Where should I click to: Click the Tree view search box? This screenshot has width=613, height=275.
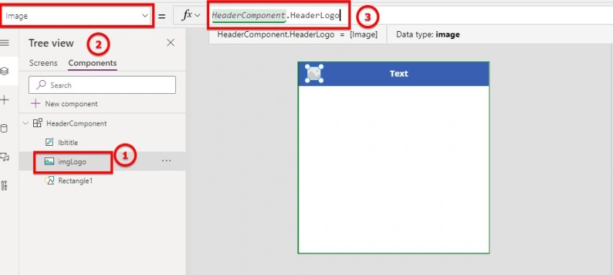(102, 85)
